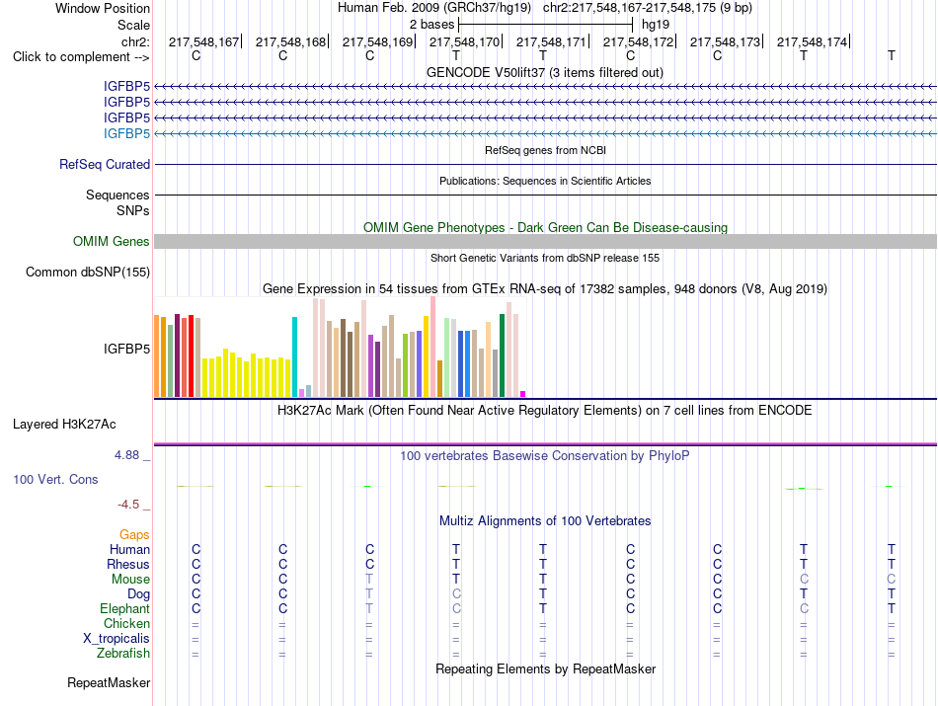Click the GTEx IGFBP5 expression label
Screen dimensions: 938x706
coord(126,349)
